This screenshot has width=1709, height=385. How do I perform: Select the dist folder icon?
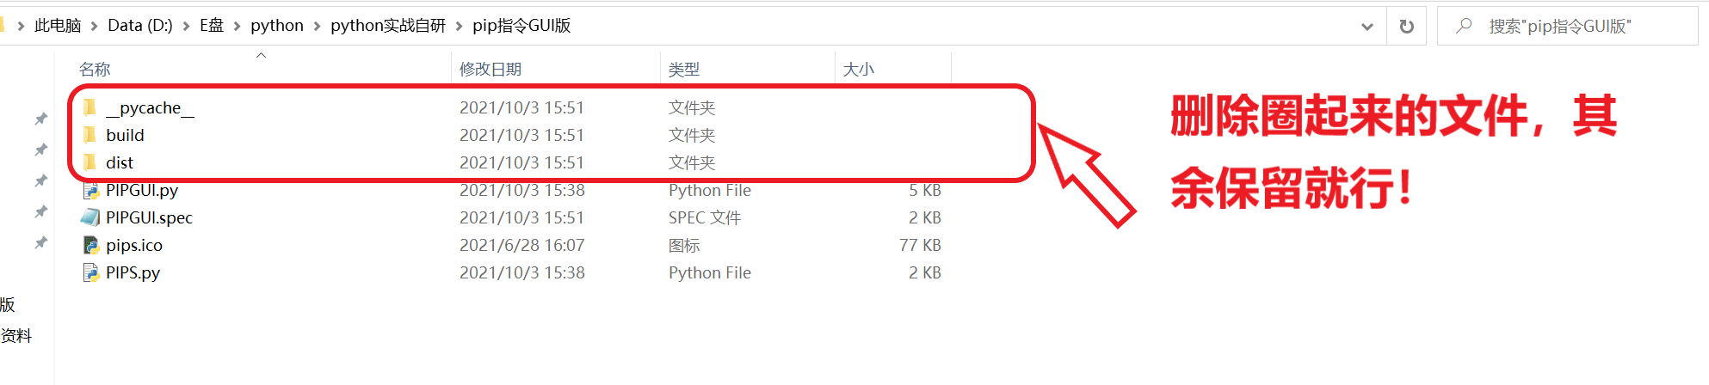coord(90,162)
